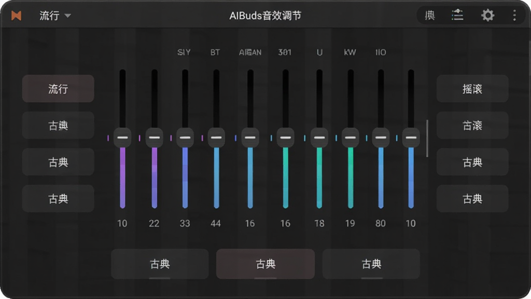531x299 pixels.
Task: Pick the lowest 古典 button in right column
Action: (472, 199)
